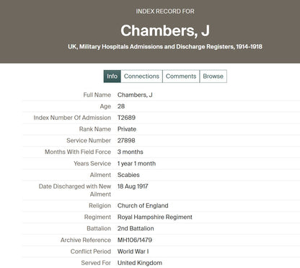Select the ailment value Scabies
300x268 pixels.
128,175
